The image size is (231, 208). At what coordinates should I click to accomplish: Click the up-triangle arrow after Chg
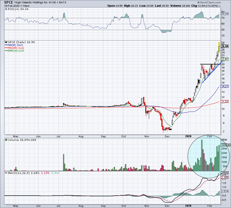(x=220, y=6)
